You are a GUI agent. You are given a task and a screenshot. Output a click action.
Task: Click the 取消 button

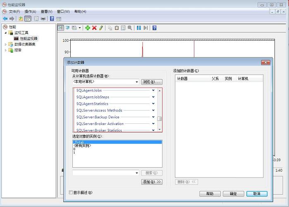coord(257,194)
